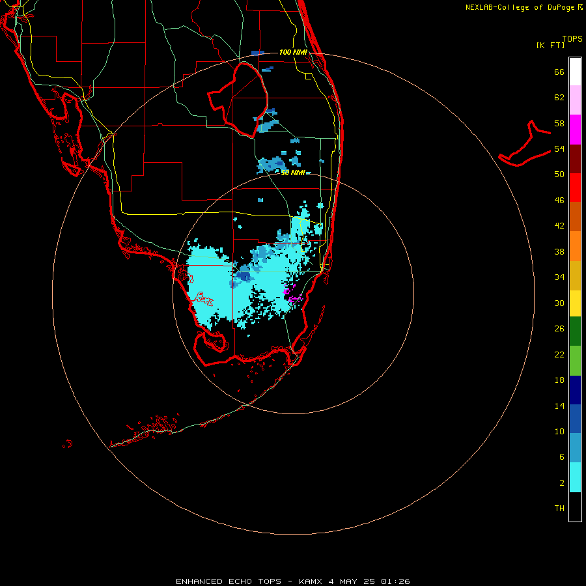
Task: Click the 62 legend value
Action: [x=559, y=98]
